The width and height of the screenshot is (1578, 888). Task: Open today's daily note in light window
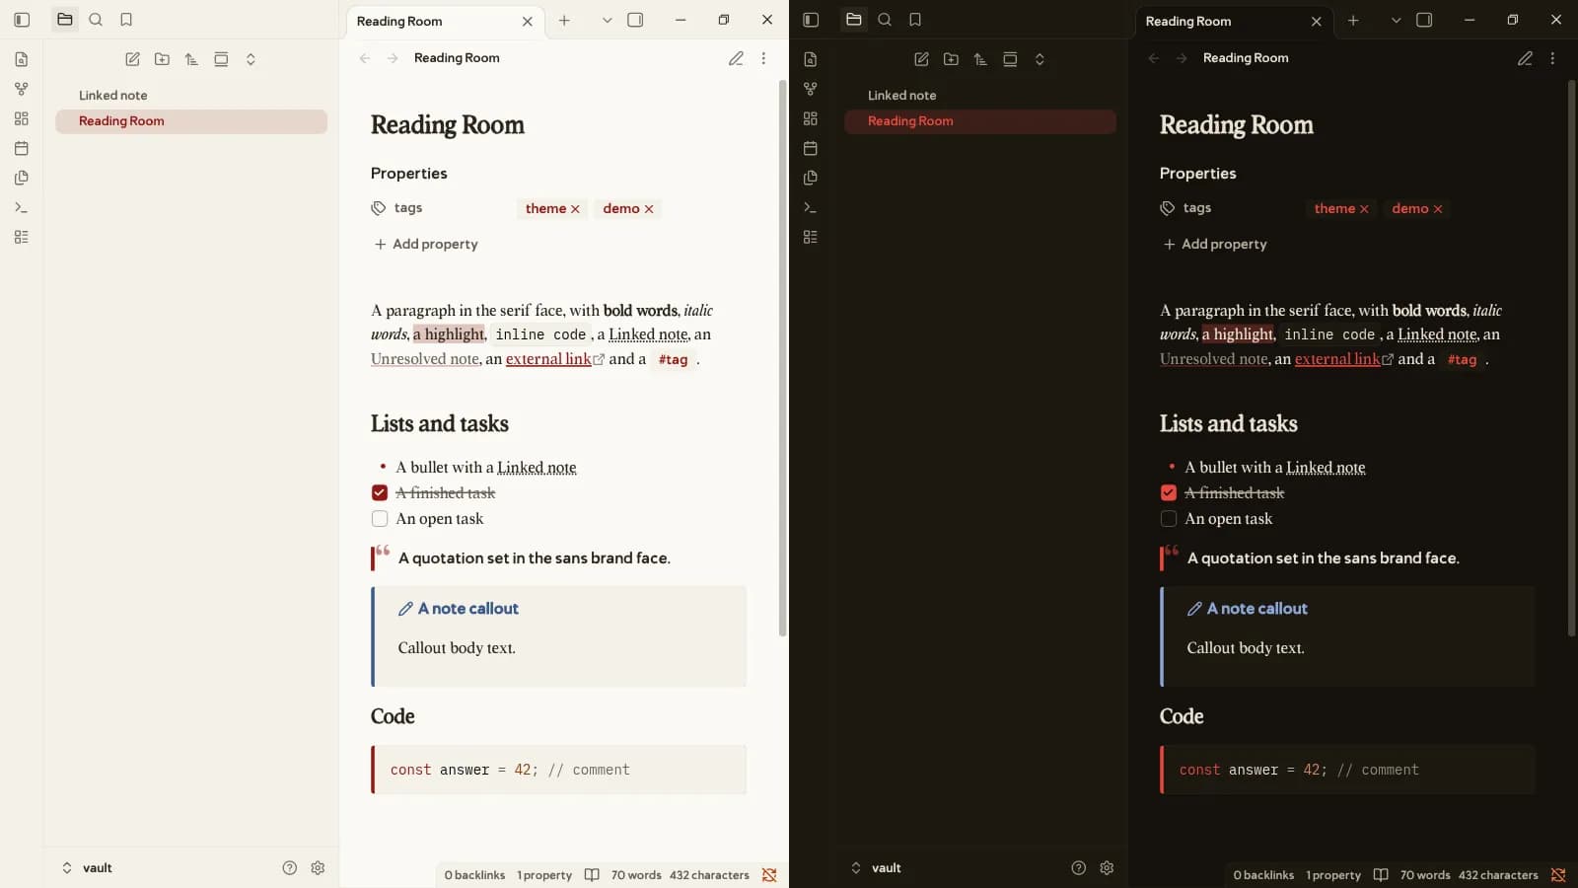click(22, 148)
